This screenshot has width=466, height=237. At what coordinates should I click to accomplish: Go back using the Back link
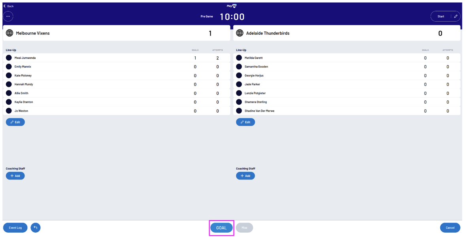[x=9, y=6]
